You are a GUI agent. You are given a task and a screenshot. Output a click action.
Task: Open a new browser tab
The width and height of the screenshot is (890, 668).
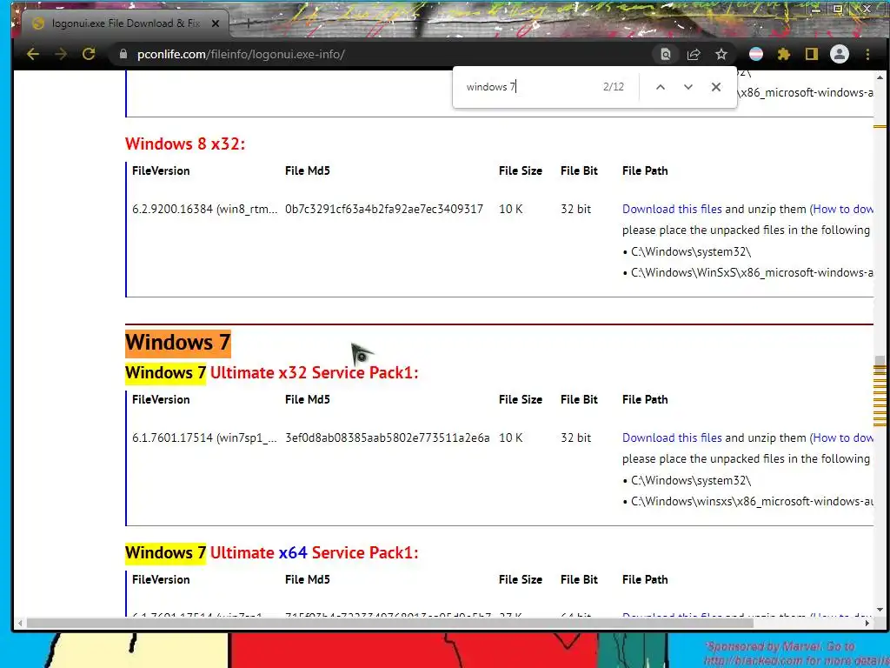point(248,23)
